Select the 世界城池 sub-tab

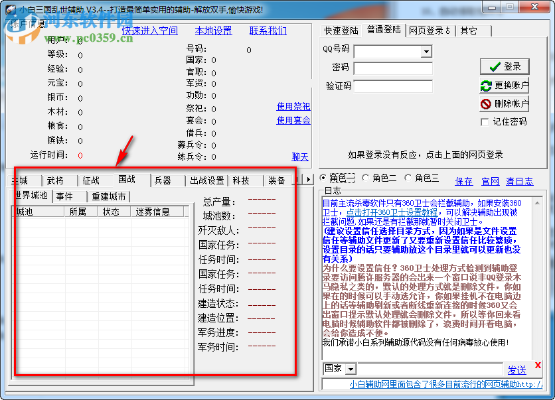[x=31, y=195]
